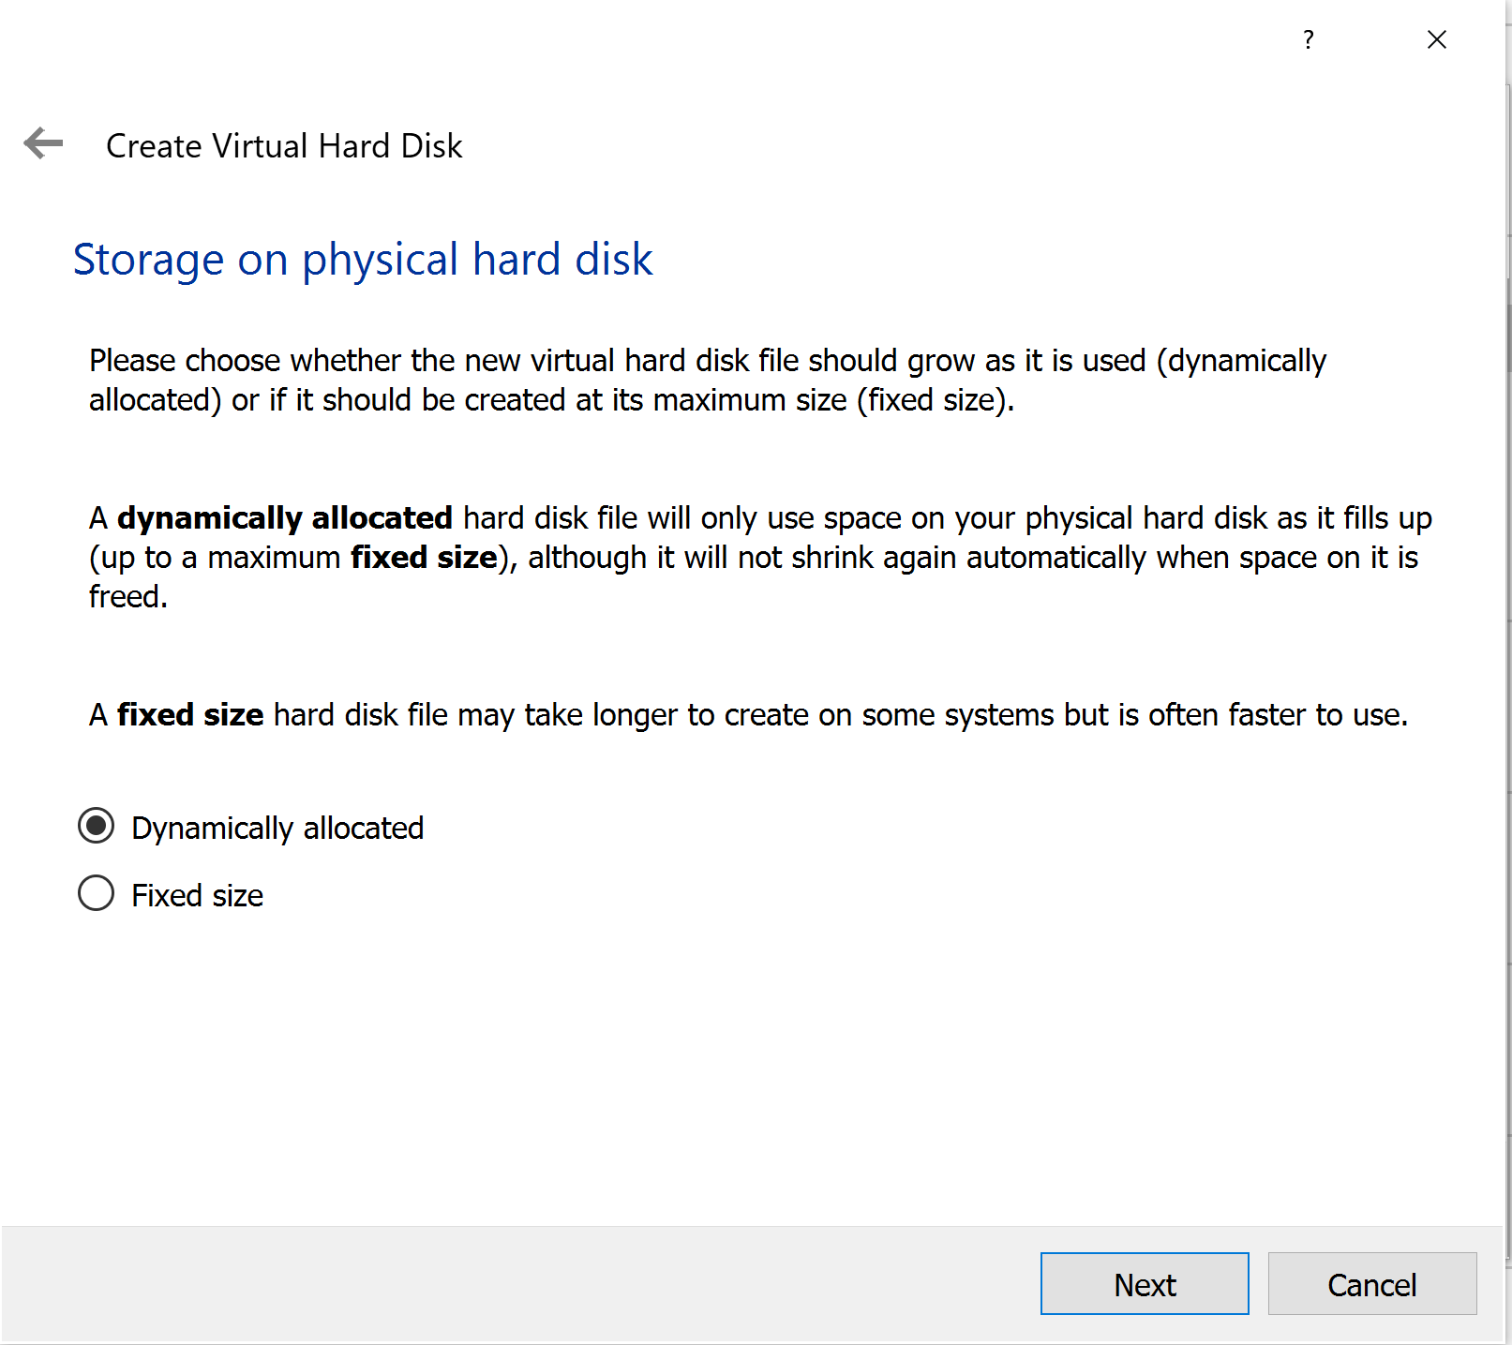The width and height of the screenshot is (1512, 1345).
Task: Click the "Storage on physical hard disk" heading
Action: point(363,260)
